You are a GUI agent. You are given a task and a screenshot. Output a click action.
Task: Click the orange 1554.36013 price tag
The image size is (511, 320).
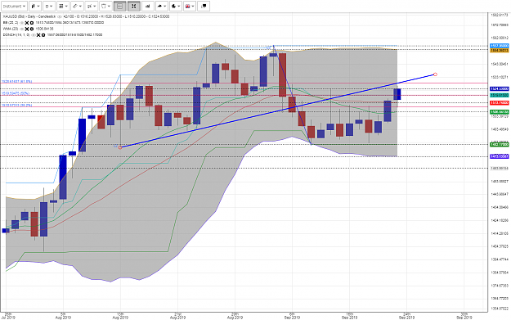pos(500,50)
